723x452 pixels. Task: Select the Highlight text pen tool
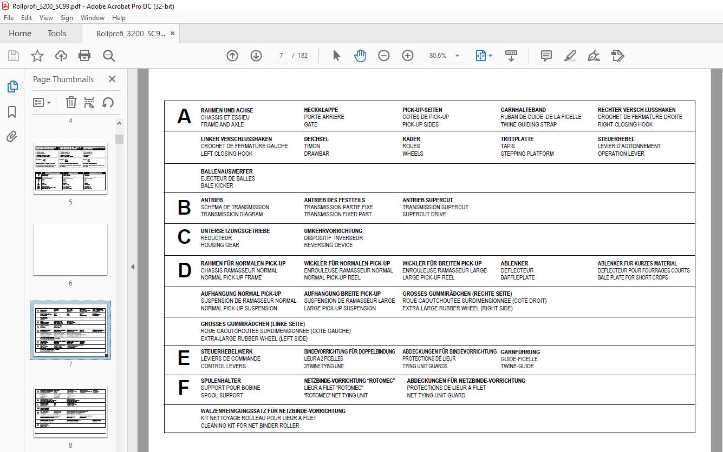click(570, 56)
